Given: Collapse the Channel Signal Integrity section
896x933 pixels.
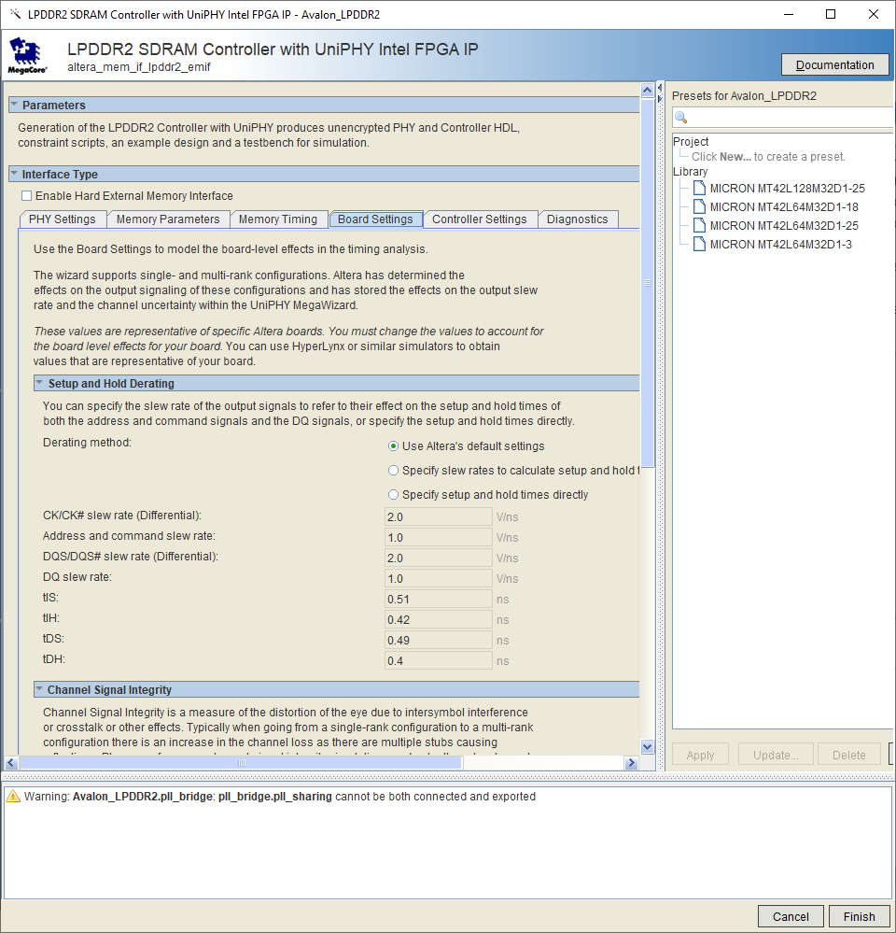Looking at the screenshot, I should 39,689.
